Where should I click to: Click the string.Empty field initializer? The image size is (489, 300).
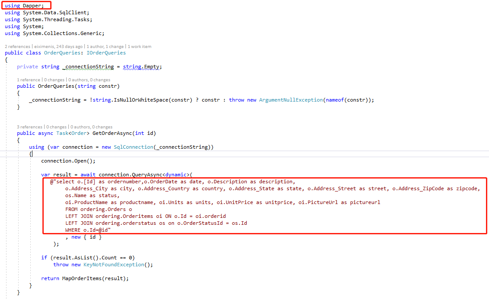[x=142, y=67]
